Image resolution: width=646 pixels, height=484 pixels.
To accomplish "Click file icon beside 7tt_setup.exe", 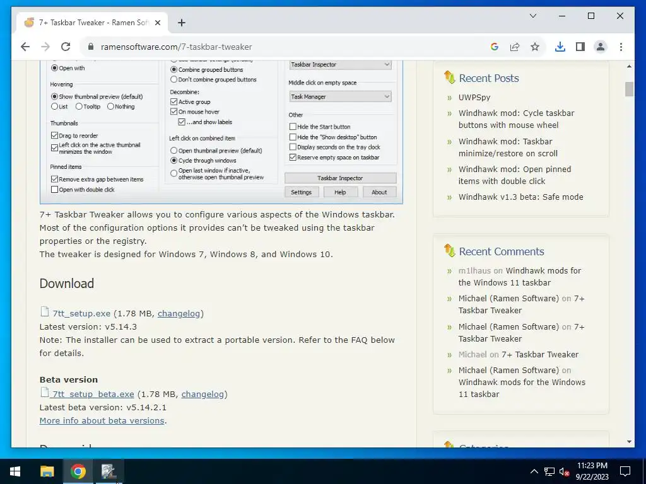I will pos(45,312).
